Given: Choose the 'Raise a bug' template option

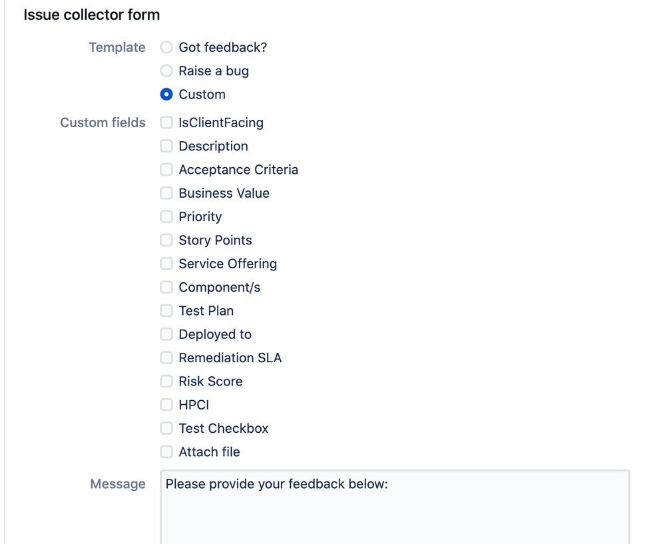Looking at the screenshot, I should tap(166, 71).
